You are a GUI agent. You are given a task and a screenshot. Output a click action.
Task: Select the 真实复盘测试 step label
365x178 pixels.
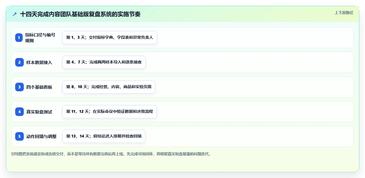[39, 112]
